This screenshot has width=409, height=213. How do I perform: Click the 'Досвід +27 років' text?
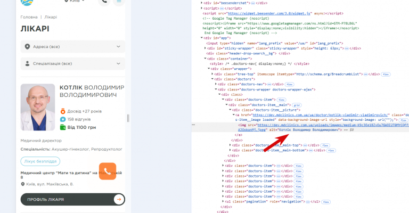85,111
